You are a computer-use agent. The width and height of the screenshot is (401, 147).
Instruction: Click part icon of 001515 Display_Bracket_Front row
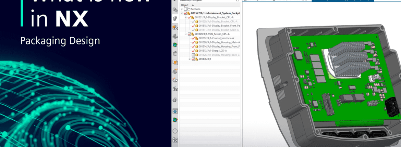click(x=197, y=26)
